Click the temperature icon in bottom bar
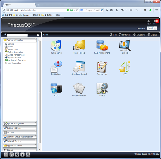This screenshot has width=161, height=159. coord(22,154)
